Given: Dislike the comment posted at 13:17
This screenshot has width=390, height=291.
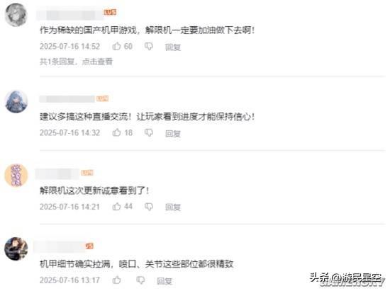Looking at the screenshot, I should coord(140,280).
